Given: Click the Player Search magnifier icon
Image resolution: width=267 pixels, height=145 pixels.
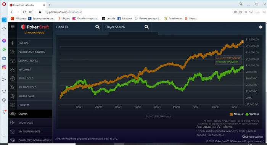Looking at the screenshot, I should [x=146, y=27].
